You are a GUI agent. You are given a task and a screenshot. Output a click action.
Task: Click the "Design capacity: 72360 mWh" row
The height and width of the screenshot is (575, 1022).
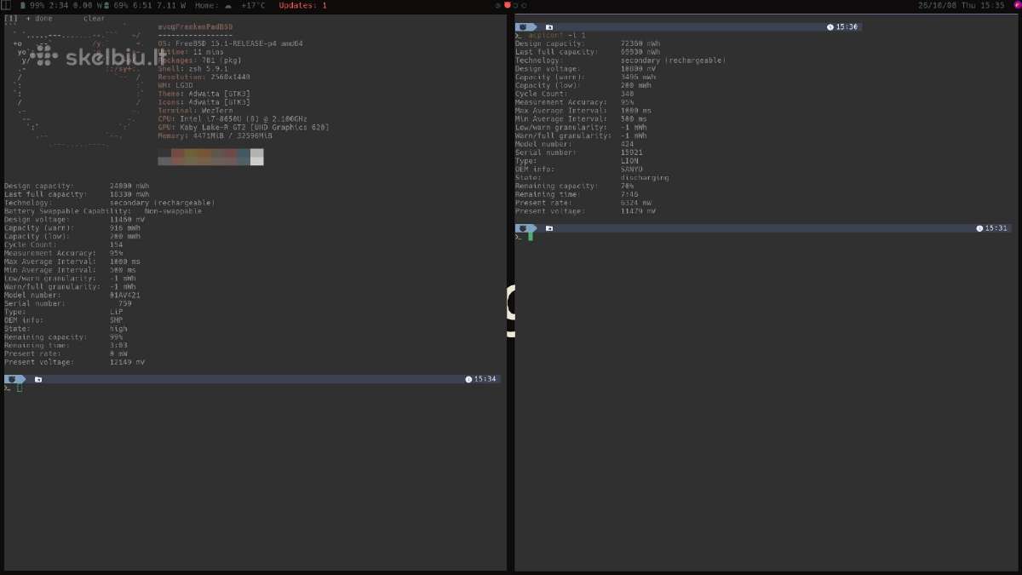[588, 43]
